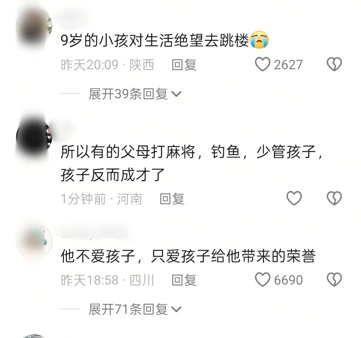Open dark avatar of 河南 commenter

click(x=34, y=137)
